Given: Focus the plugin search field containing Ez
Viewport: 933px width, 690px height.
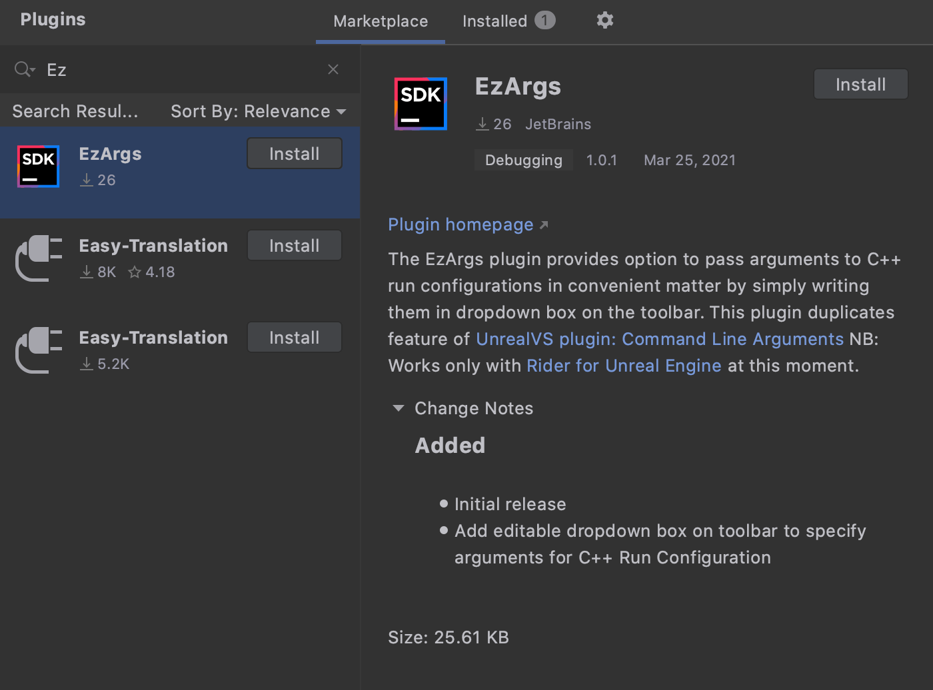Looking at the screenshot, I should click(180, 69).
